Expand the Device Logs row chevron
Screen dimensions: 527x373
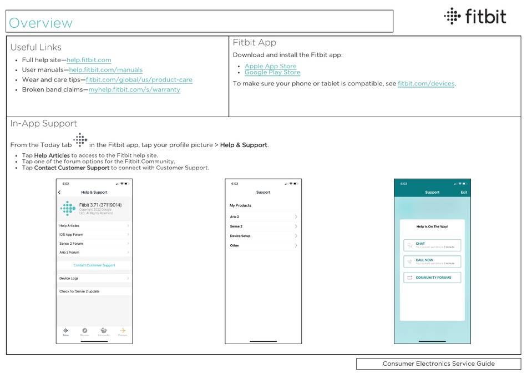pyautogui.click(x=128, y=278)
